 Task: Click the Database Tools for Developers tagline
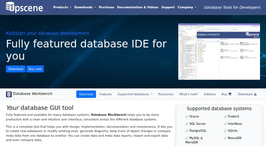(232, 7)
